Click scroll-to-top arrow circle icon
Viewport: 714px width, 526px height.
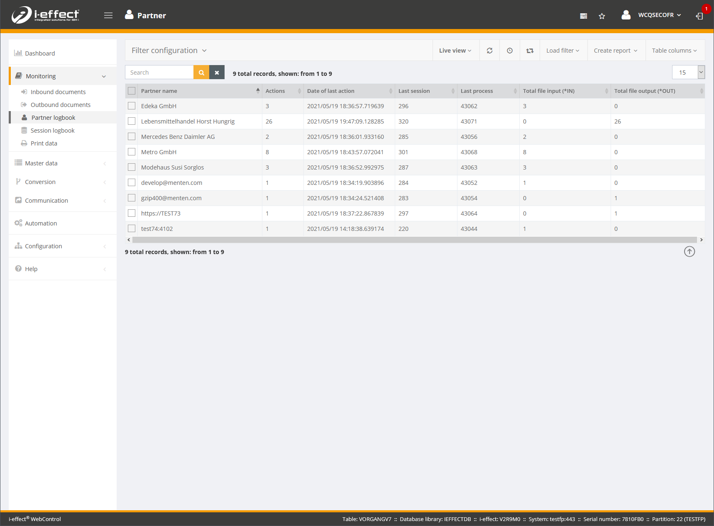[689, 252]
